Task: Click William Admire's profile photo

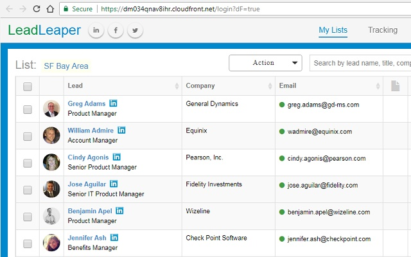Action: (51, 136)
